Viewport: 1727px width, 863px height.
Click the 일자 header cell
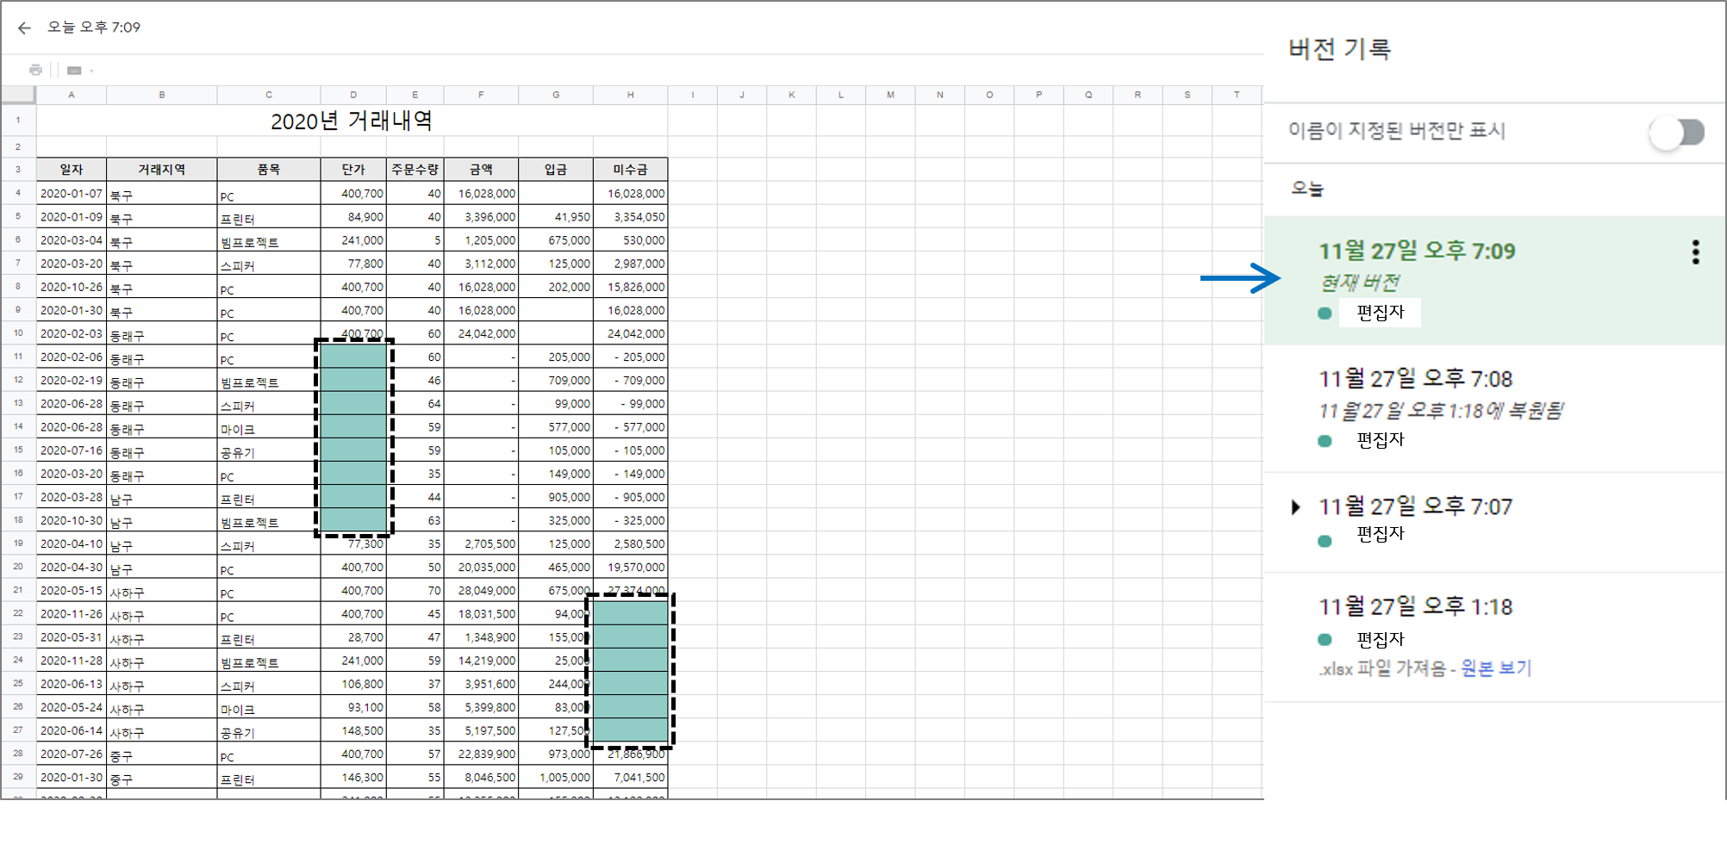(x=72, y=170)
